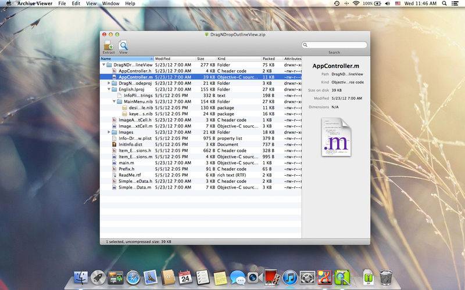This screenshot has width=465, height=290.
Task: Open Mail stamp icon in the dock
Action: pos(151,278)
